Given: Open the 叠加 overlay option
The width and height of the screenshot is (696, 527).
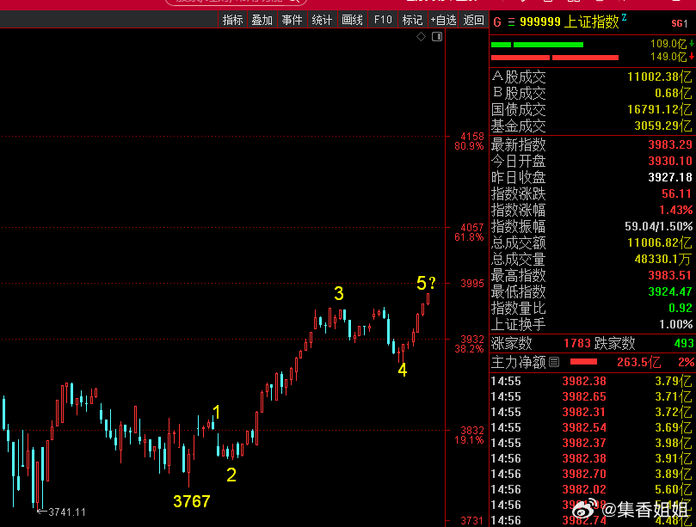Looking at the screenshot, I should [262, 20].
